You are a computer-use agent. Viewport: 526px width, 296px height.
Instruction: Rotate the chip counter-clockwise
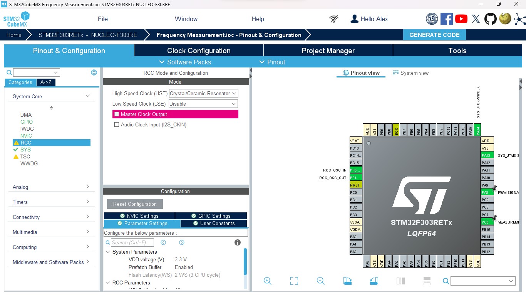coord(374,281)
